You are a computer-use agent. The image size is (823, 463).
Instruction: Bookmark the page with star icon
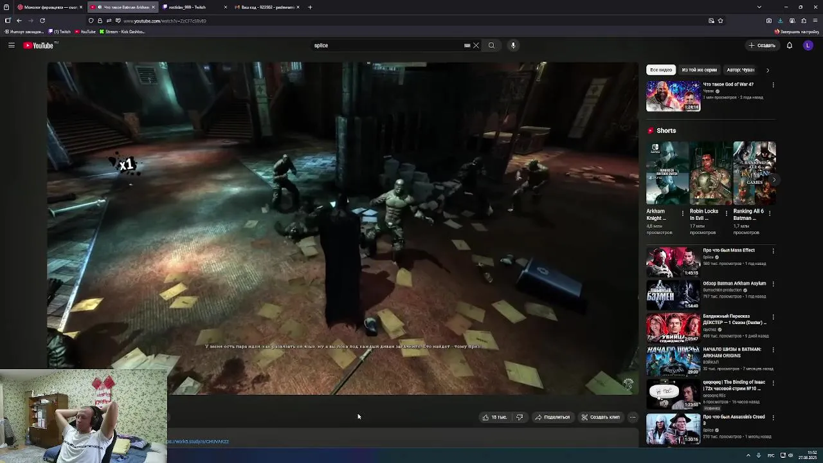(x=720, y=21)
